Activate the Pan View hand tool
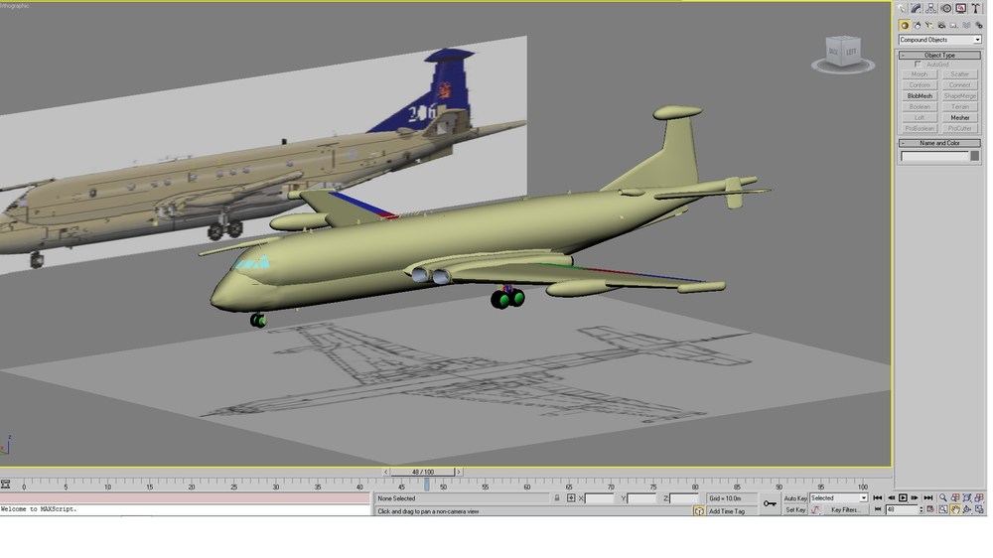993x558 pixels. (x=955, y=510)
